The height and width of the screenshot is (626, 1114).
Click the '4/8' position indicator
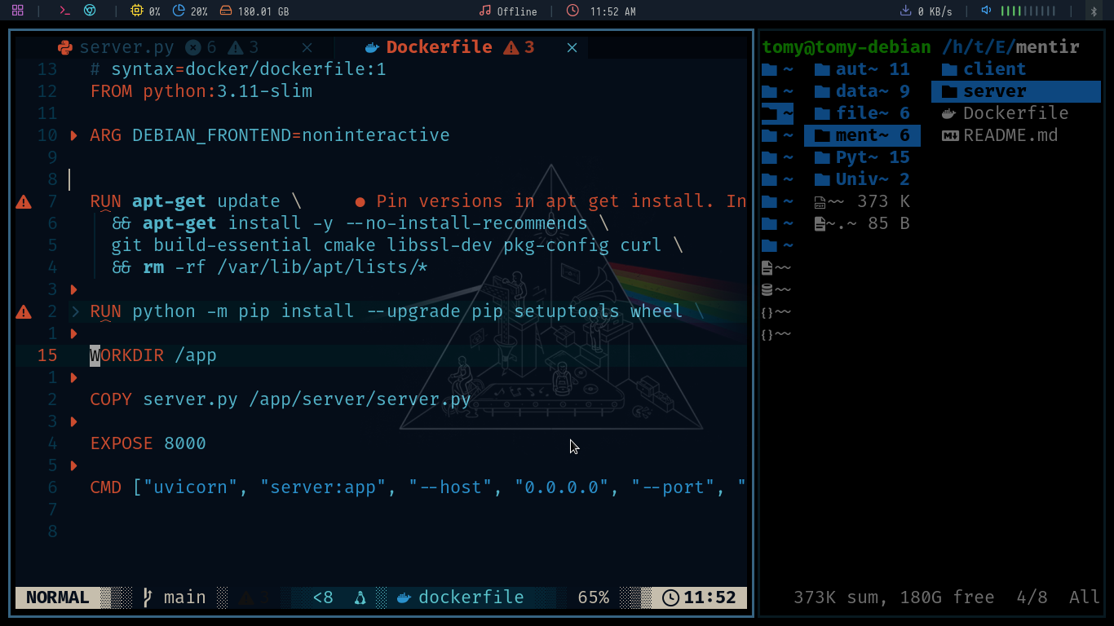pos(1032,597)
